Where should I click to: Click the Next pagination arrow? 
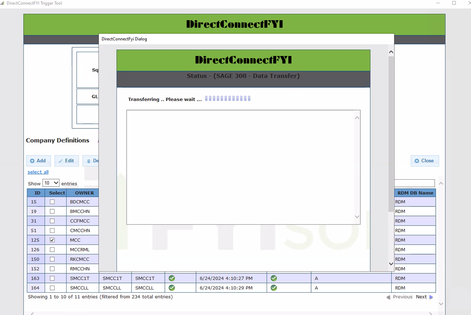[x=431, y=297]
